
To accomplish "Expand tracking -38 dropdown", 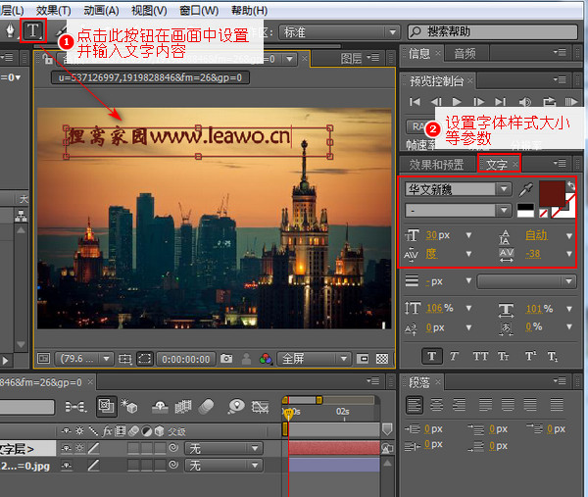I will point(569,254).
